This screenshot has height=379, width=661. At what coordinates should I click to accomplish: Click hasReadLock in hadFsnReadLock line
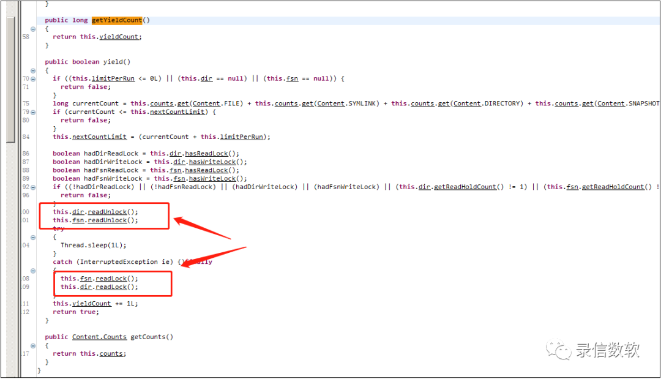(206, 170)
